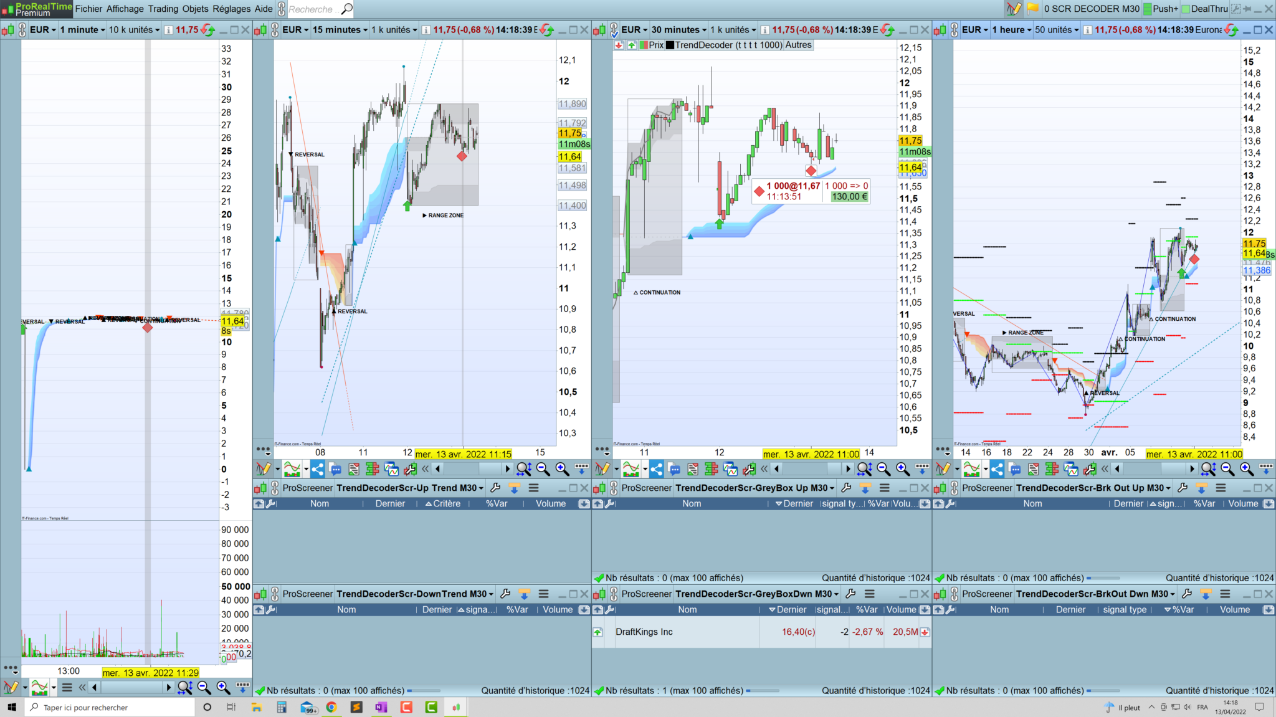This screenshot has height=717, width=1276.
Task: Click the yellow flag alerts icon in the top bar
Action: point(1032,9)
